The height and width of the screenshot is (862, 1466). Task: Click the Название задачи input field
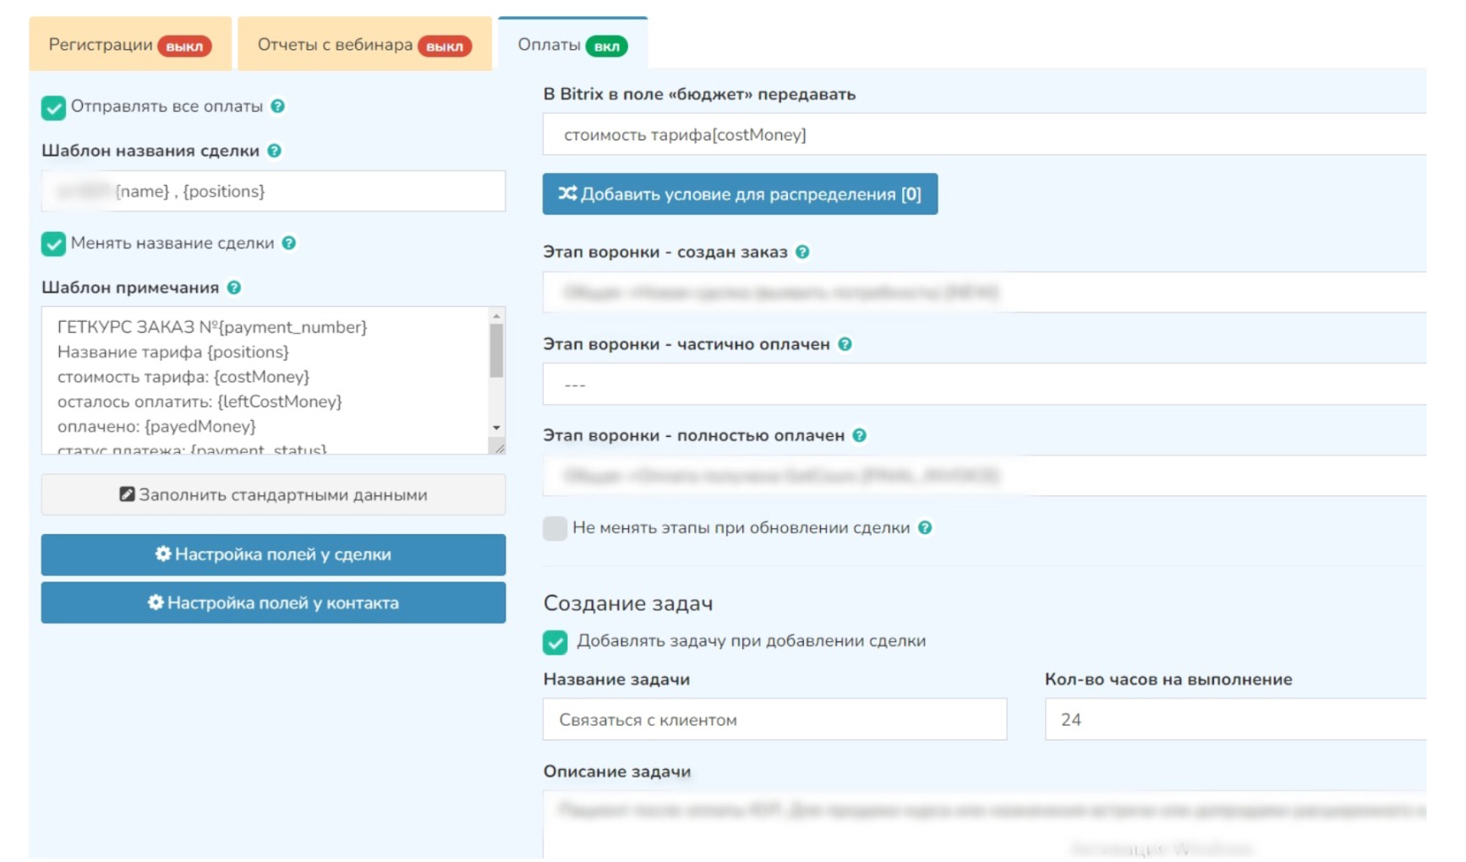(x=774, y=720)
